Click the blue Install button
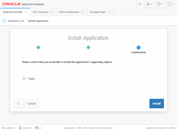177x131 pixels. click(x=157, y=103)
